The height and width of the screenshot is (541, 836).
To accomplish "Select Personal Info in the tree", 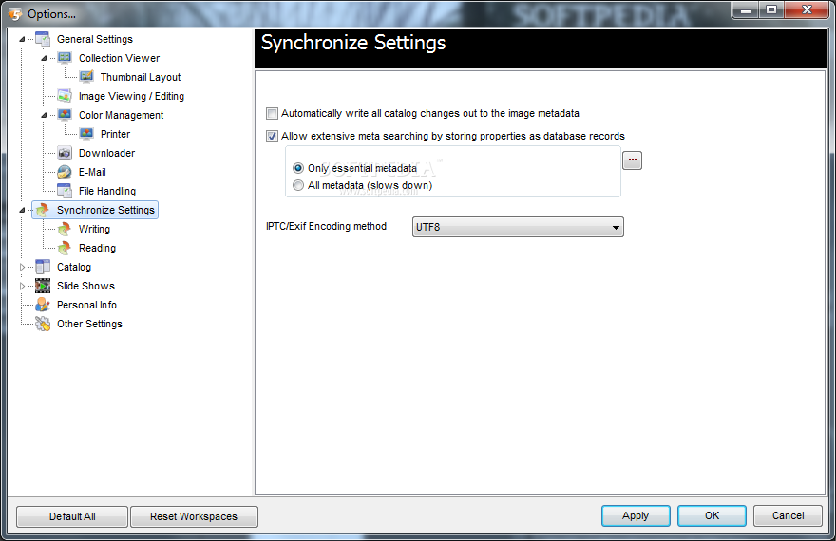I will (x=86, y=305).
